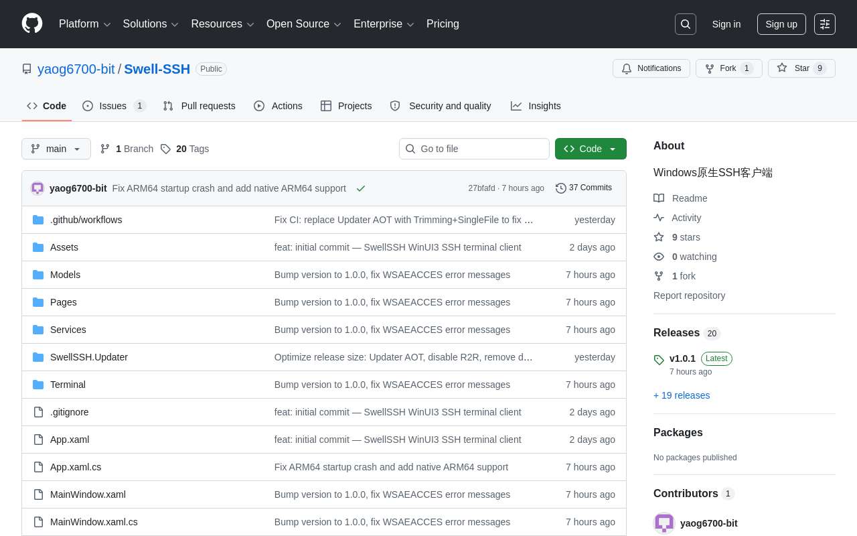Viewport: 857px width, 536px height.
Task: Open the MainWindow.xaml.cs file
Action: pos(94,522)
